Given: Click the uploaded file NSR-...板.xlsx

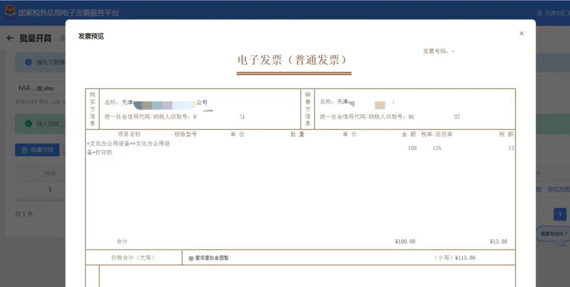Looking at the screenshot, I should pos(36,88).
